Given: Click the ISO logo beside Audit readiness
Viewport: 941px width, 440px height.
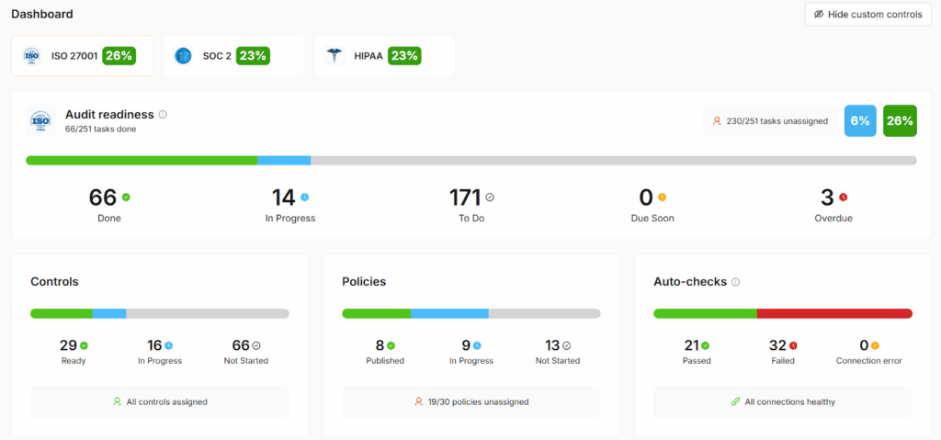Looking at the screenshot, I should tap(40, 120).
